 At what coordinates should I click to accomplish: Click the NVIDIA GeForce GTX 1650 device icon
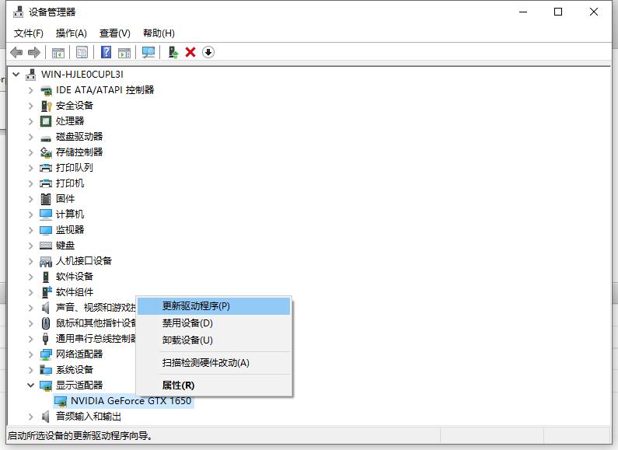[61, 401]
